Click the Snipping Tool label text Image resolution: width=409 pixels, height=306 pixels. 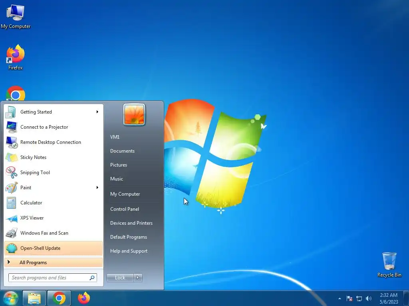[x=35, y=173]
